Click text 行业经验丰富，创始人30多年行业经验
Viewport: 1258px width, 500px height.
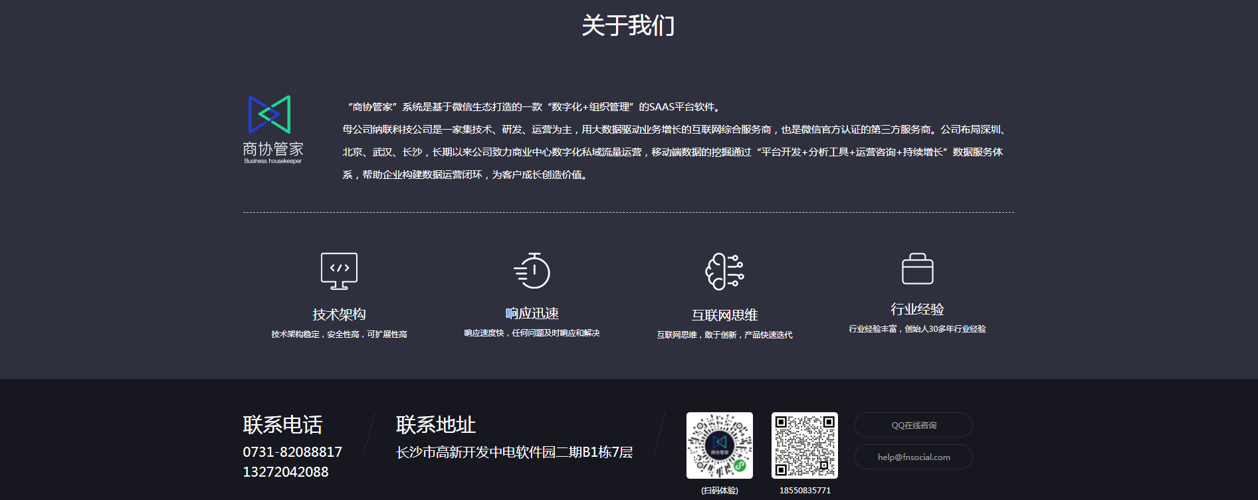coord(917,329)
